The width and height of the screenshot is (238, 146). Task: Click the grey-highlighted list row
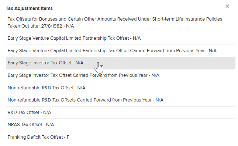[x=121, y=63]
